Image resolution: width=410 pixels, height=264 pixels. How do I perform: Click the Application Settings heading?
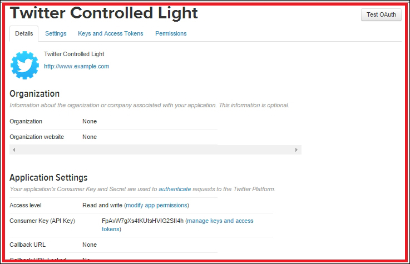click(x=48, y=178)
